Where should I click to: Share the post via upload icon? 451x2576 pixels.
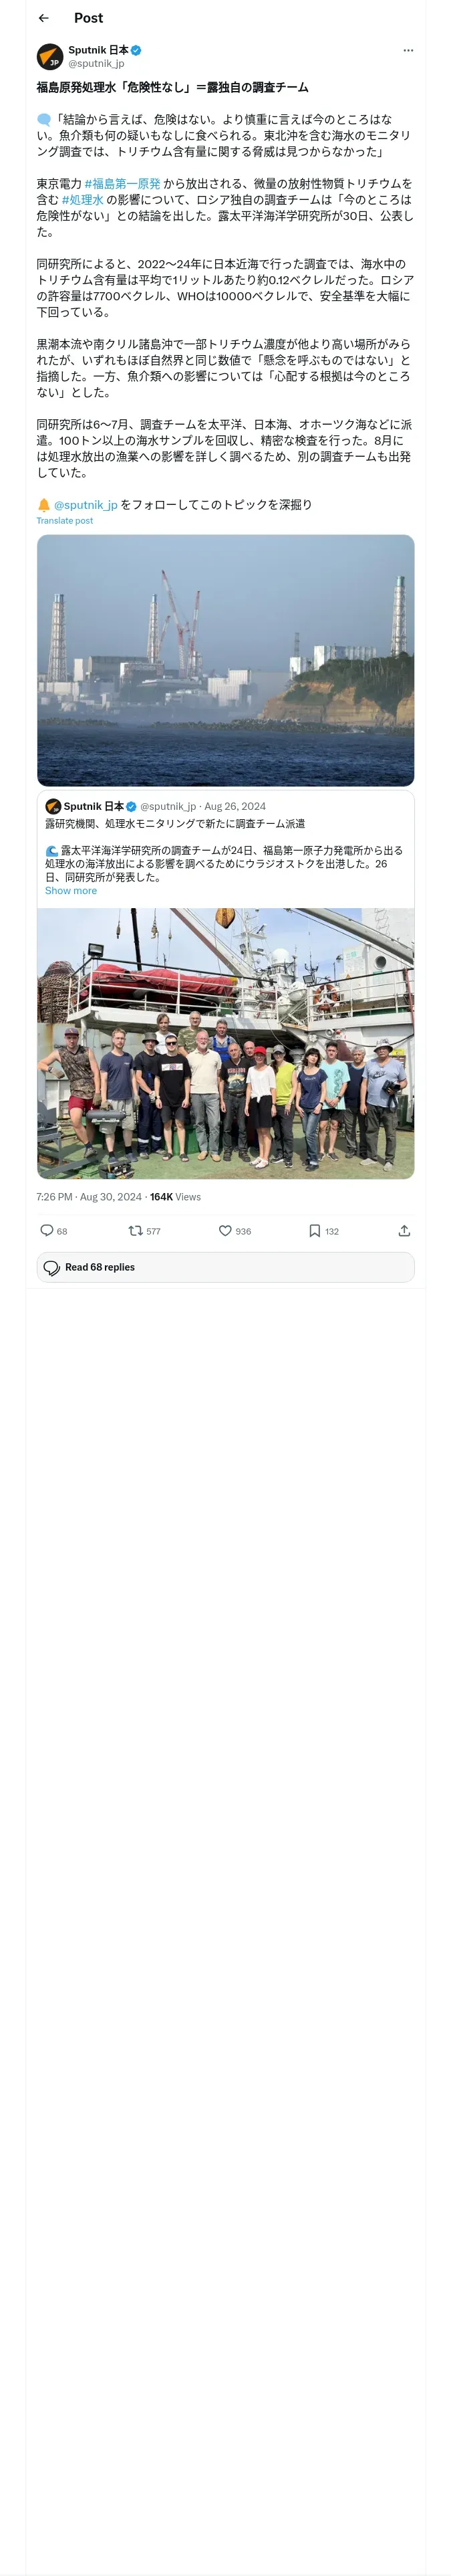tap(404, 1231)
